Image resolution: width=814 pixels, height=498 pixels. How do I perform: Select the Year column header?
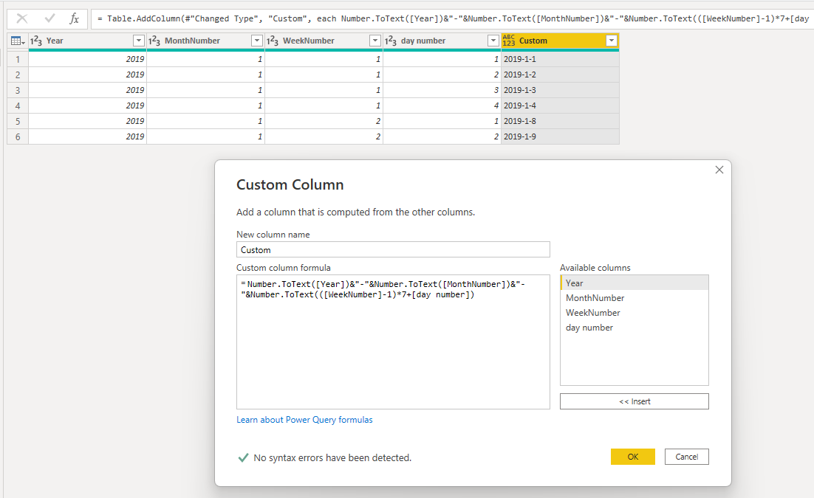point(87,41)
